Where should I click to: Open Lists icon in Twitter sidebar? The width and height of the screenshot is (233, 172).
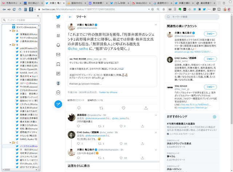pyautogui.click(x=58, y=73)
